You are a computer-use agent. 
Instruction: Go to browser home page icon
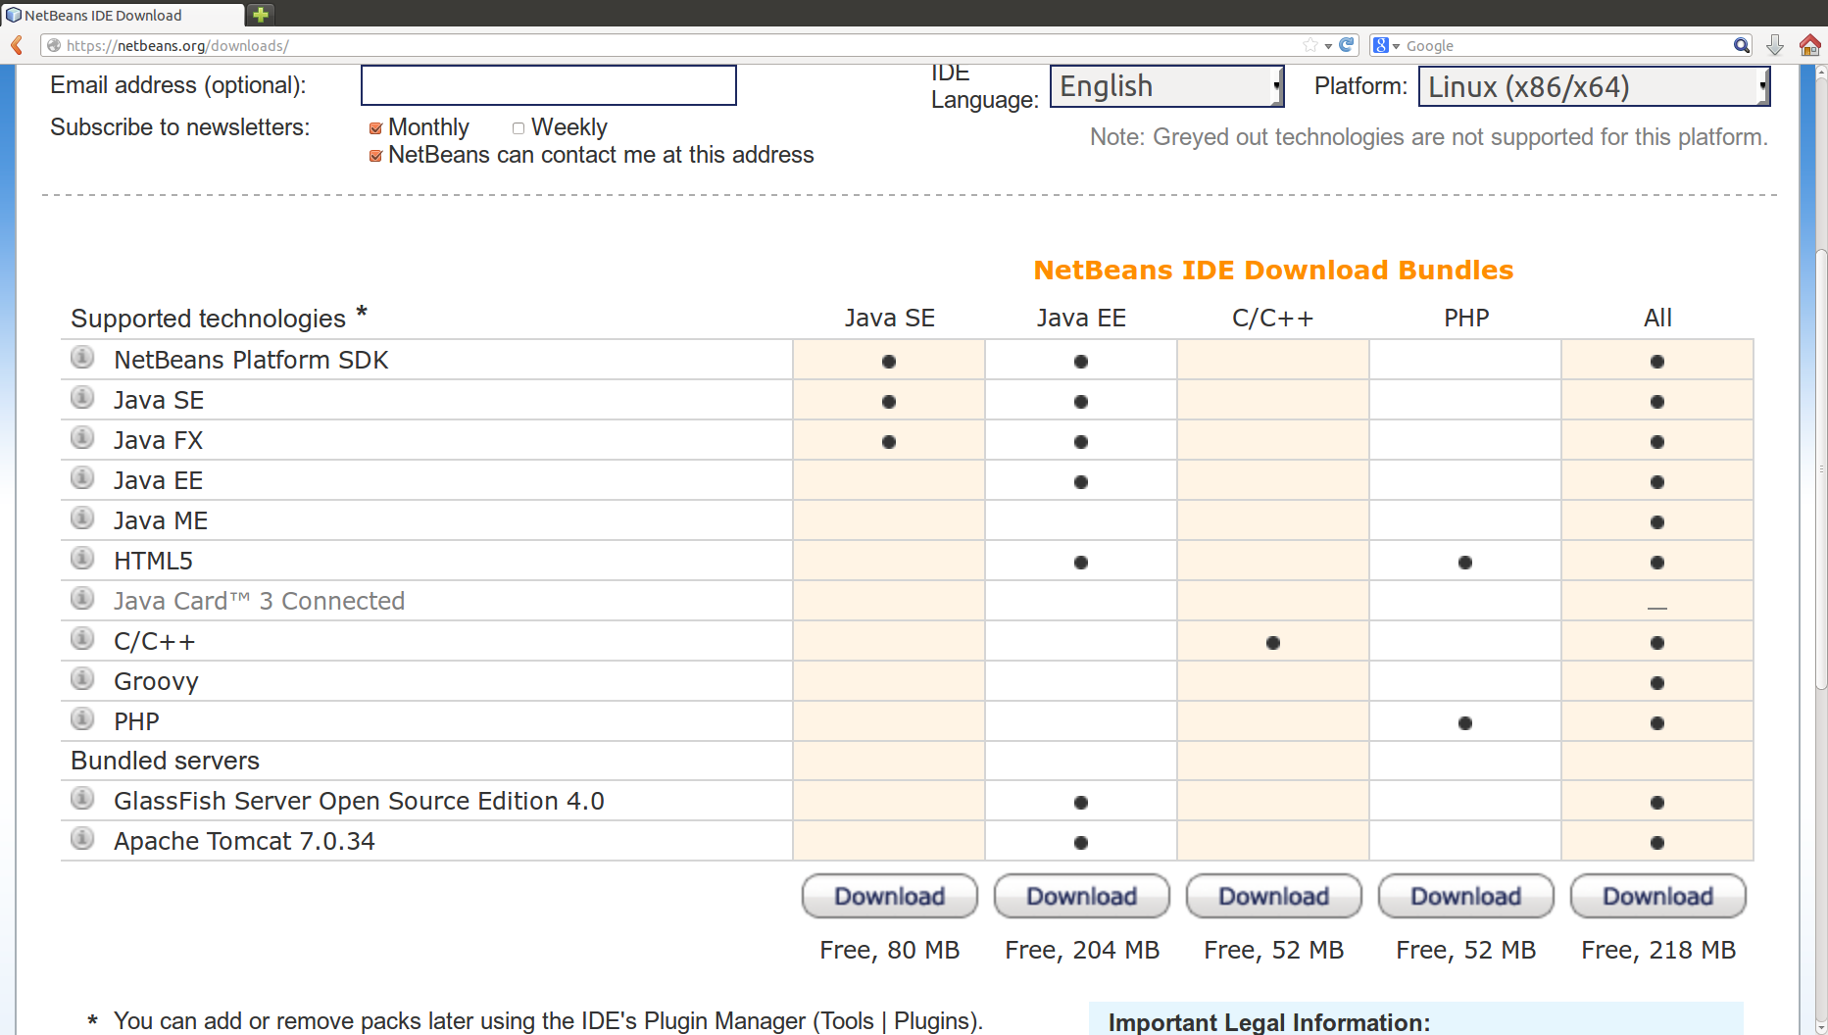[1809, 45]
